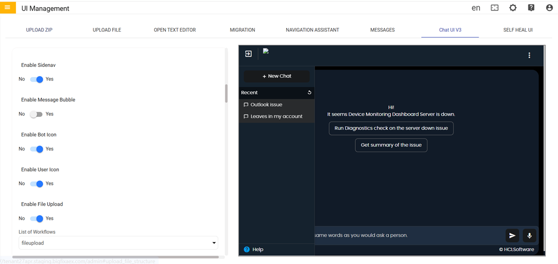
Task: Open Help in chat sidebar
Action: 254,250
